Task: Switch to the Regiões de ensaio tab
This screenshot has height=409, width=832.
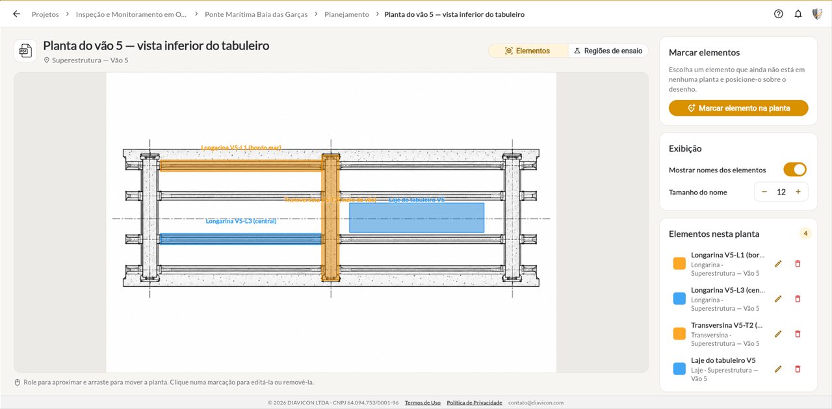Action: pyautogui.click(x=608, y=51)
